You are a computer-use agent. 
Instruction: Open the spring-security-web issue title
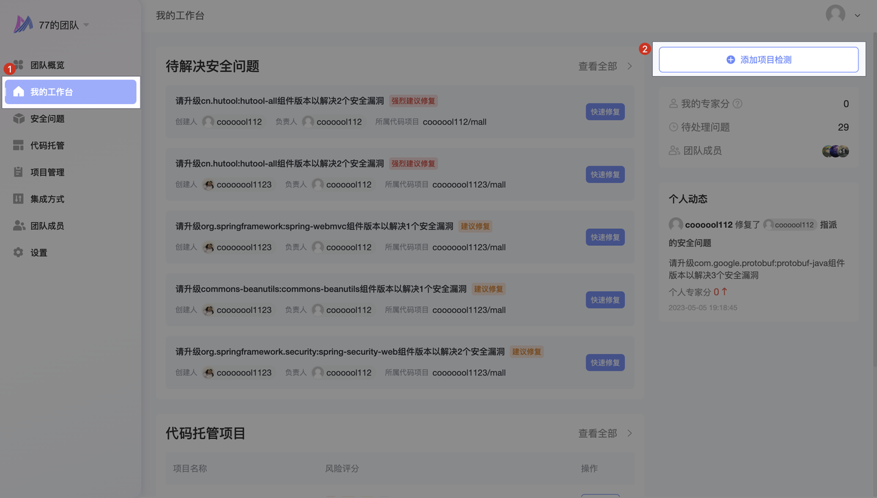tap(340, 351)
